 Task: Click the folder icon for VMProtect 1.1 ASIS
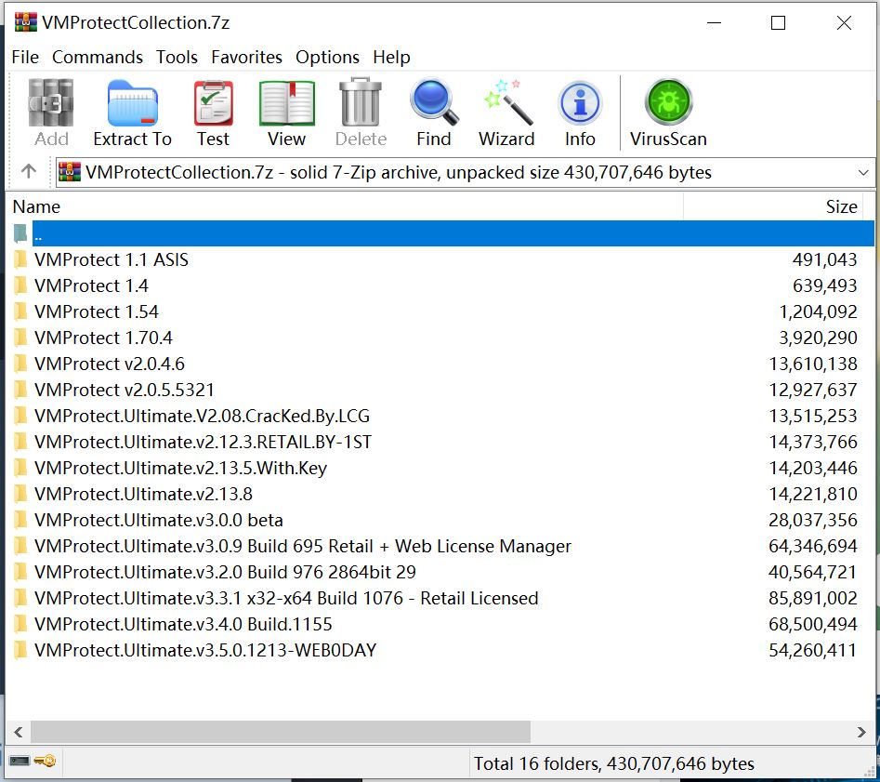tap(20, 259)
